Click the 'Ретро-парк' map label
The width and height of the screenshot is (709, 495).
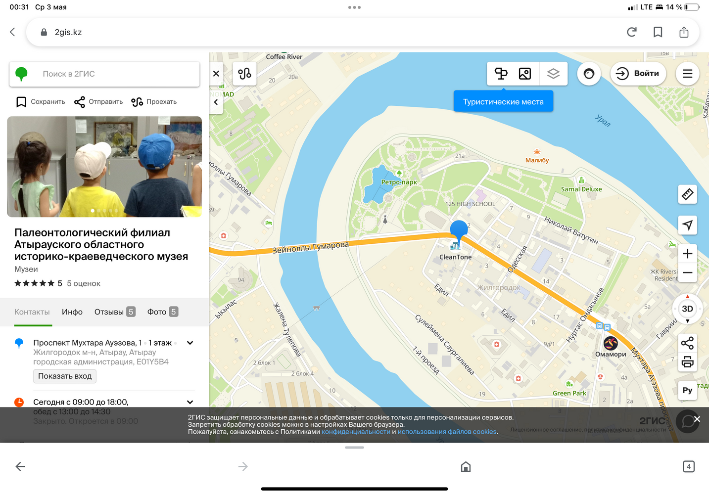tap(399, 182)
